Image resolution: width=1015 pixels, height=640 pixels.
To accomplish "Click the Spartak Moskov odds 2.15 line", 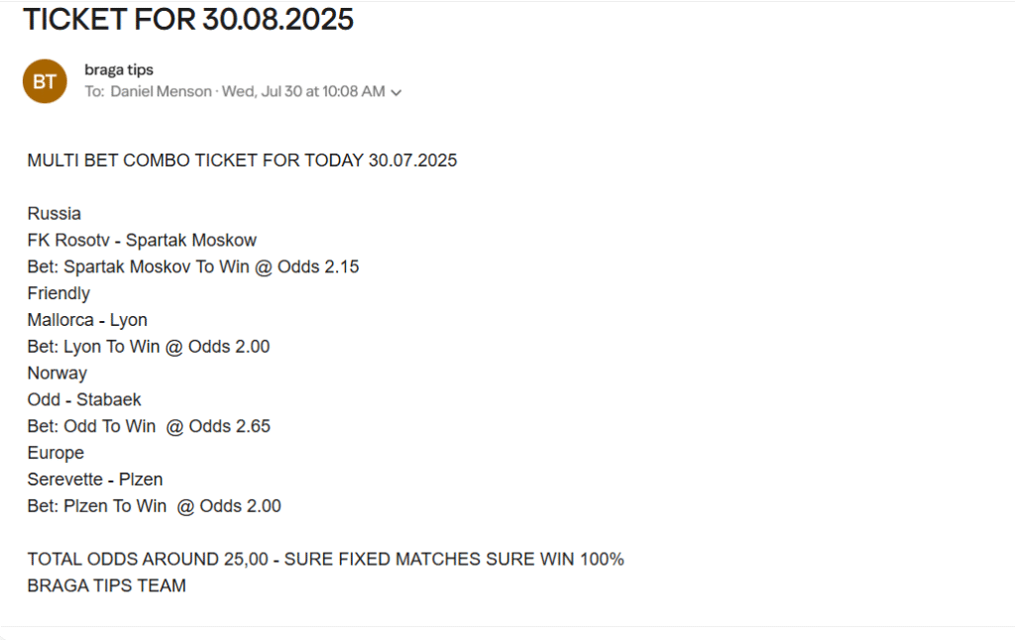I will point(193,267).
